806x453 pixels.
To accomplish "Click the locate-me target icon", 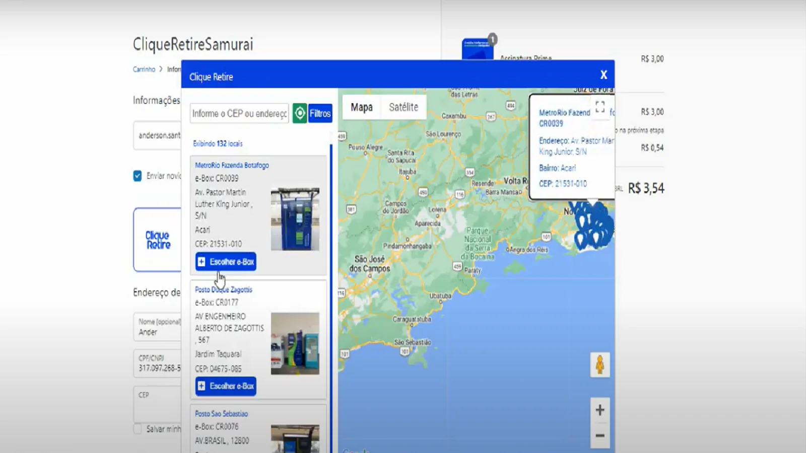I will click(x=300, y=113).
